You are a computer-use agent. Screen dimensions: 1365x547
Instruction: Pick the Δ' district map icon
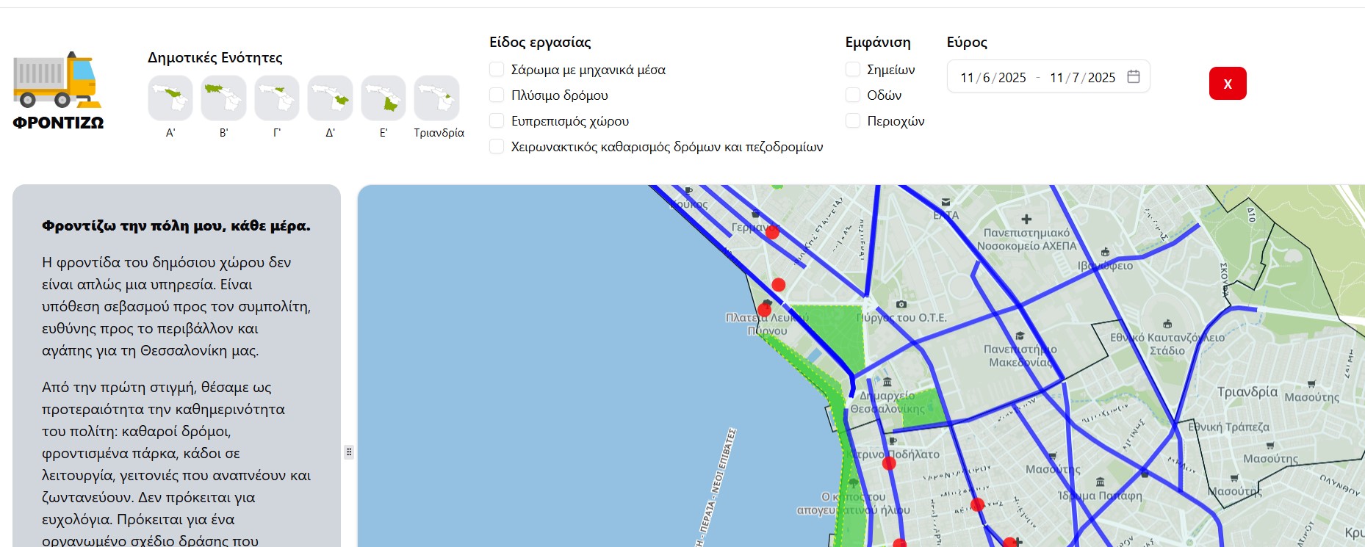click(x=330, y=98)
